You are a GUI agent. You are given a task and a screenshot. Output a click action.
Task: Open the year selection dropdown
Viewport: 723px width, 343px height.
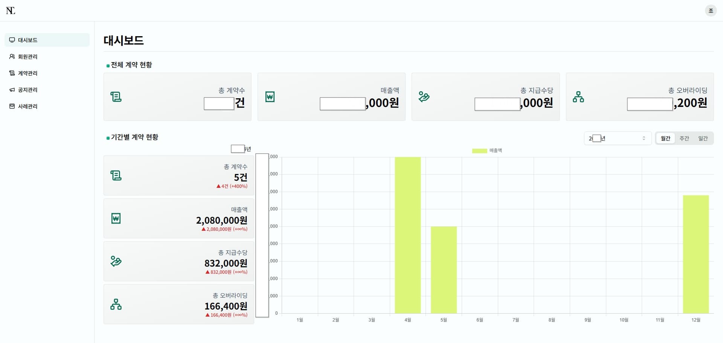(618, 138)
